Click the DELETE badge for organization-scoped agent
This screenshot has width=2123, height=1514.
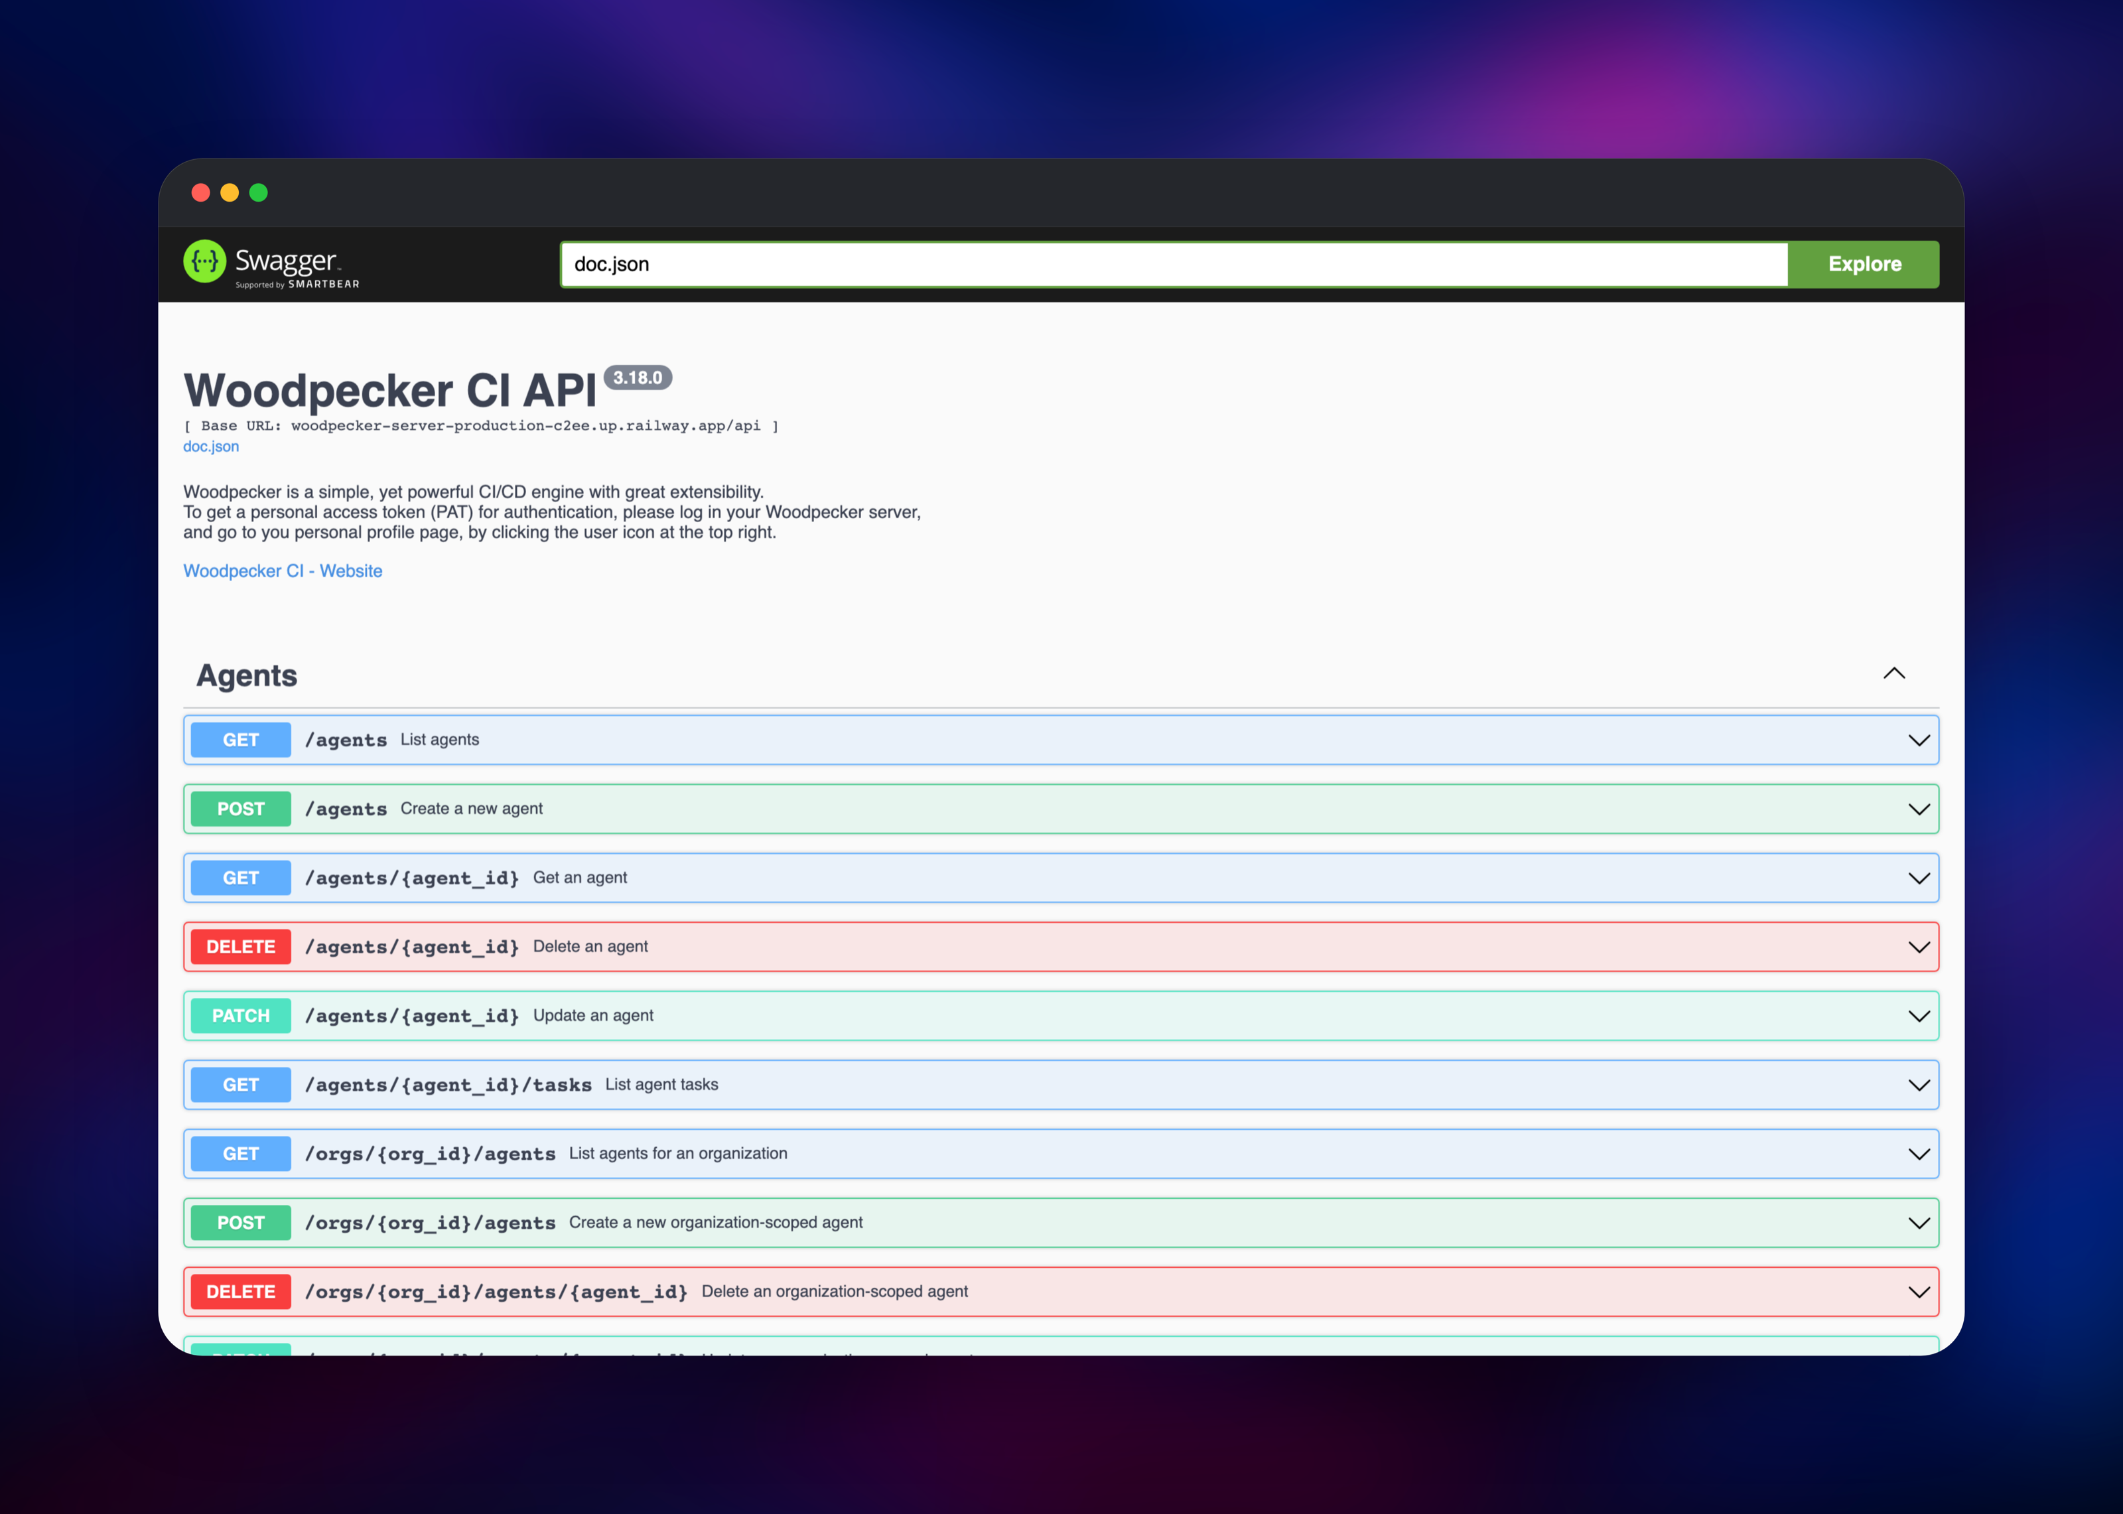[x=240, y=1292]
